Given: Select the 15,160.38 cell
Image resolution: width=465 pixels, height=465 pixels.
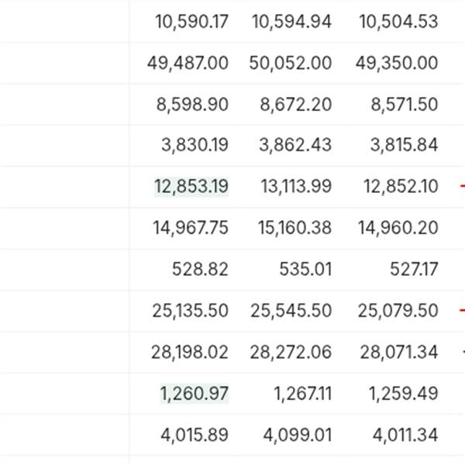Looking at the screenshot, I should (294, 228).
